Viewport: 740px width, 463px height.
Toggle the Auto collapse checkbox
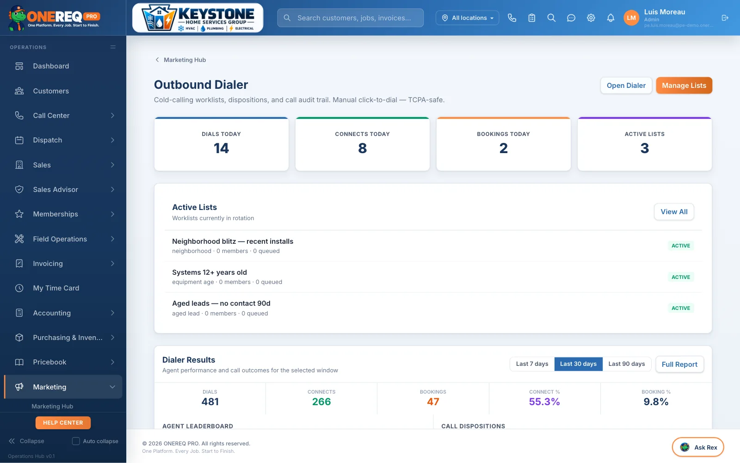coord(76,441)
